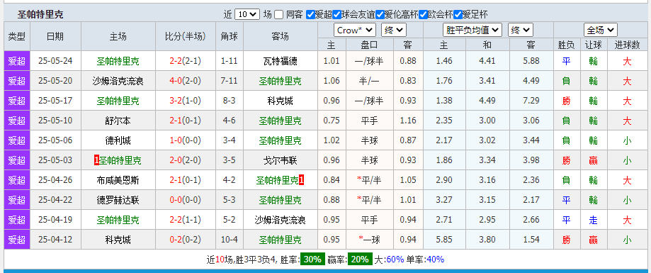Open 沙姆洛克流浪 away team on 25-04-19
651x273 pixels.
pos(281,220)
